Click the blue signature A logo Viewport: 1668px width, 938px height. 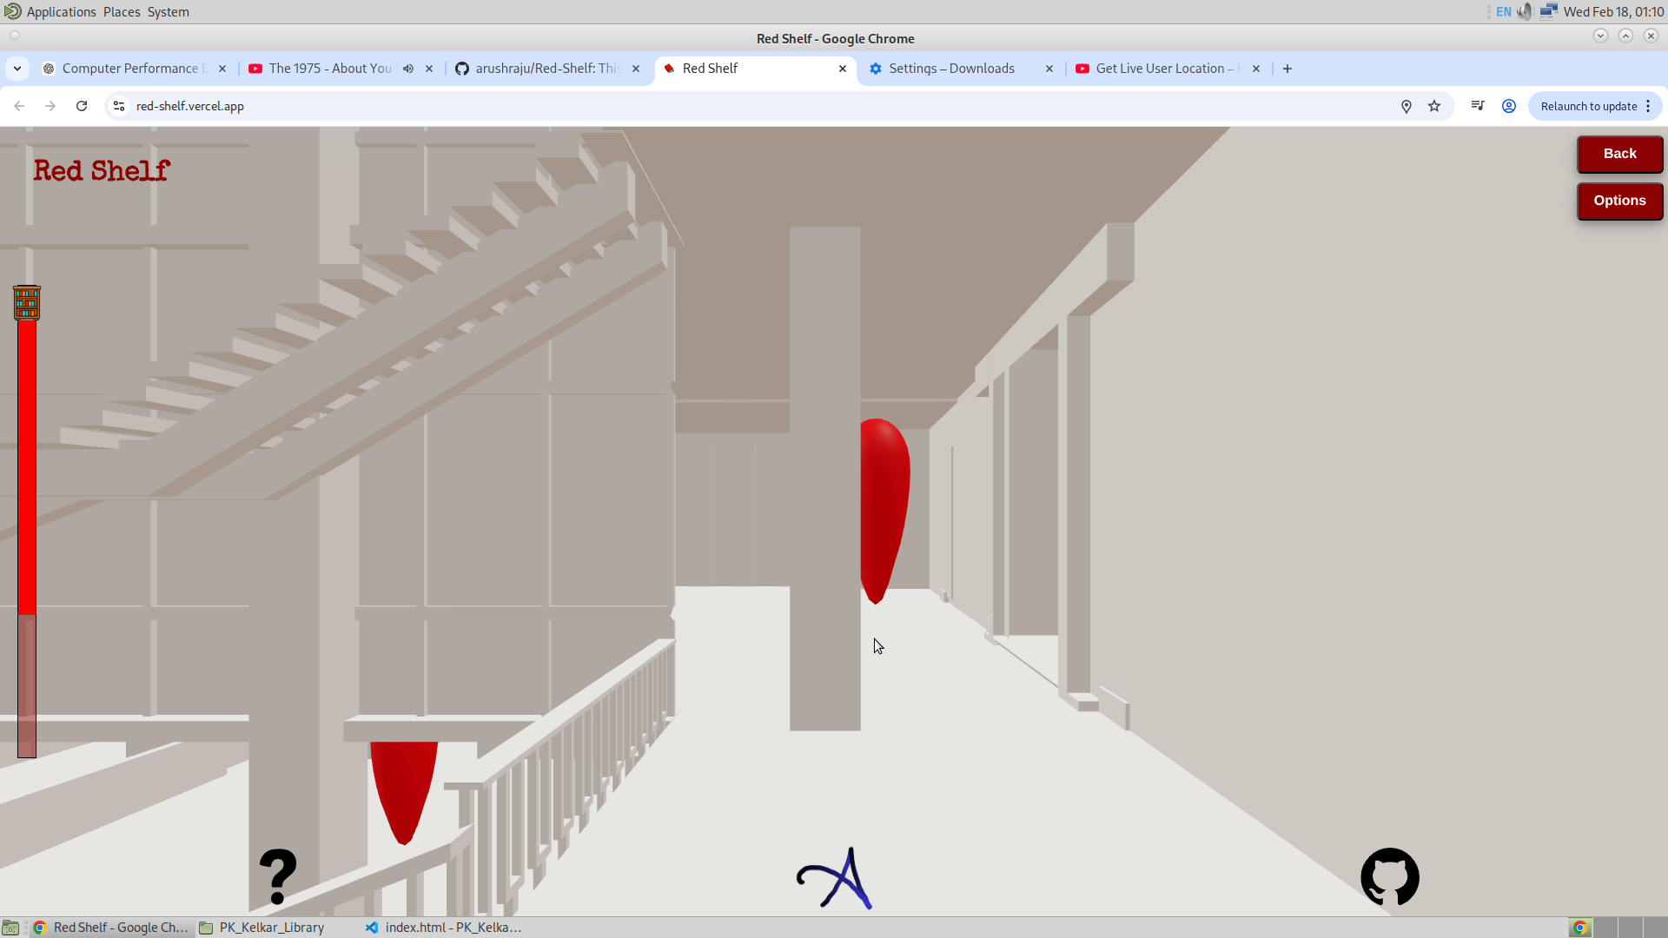(835, 879)
